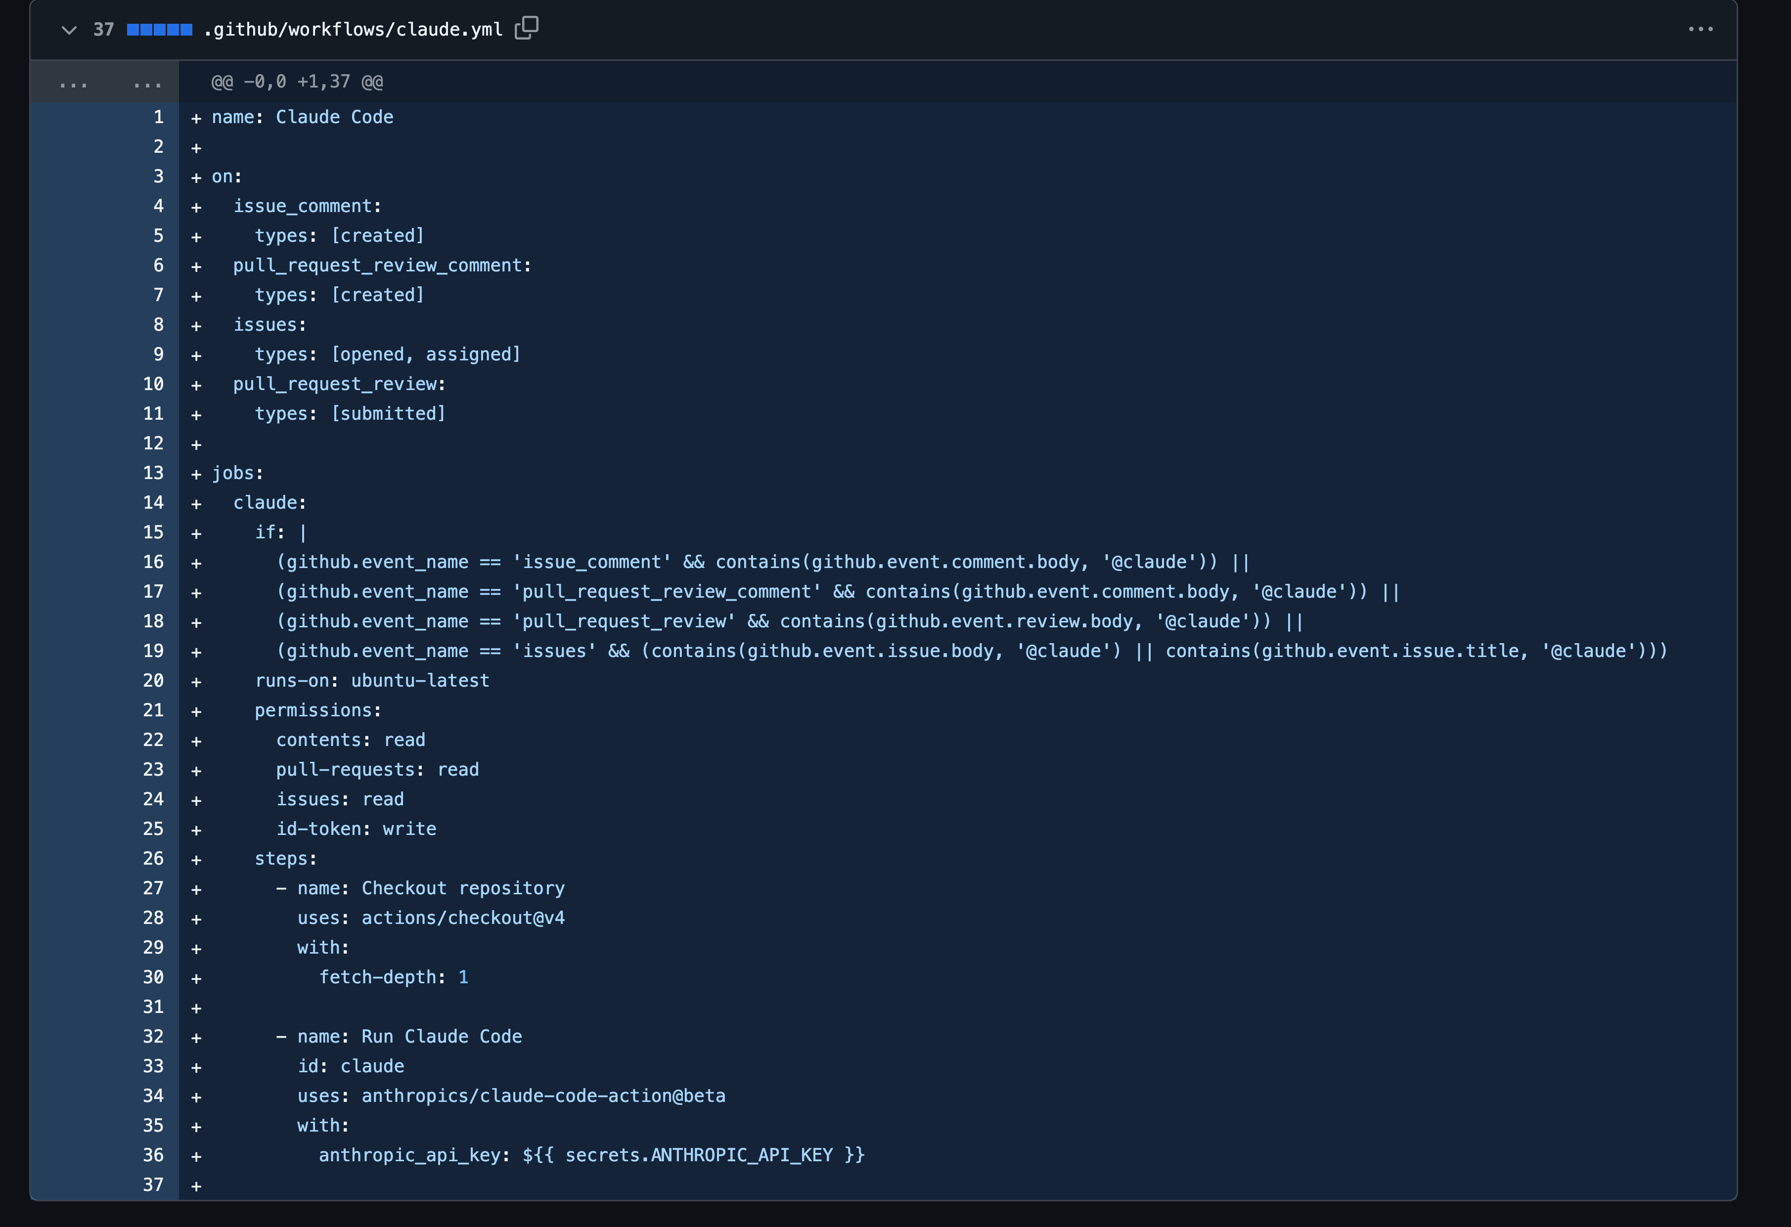Open the more options kebab menu
1791x1227 pixels.
[1701, 29]
